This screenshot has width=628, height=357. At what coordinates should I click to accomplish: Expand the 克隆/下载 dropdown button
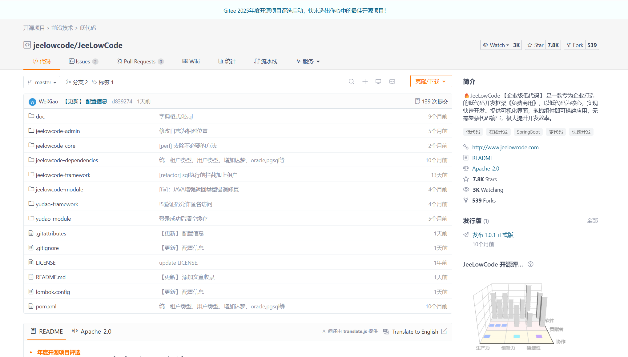coord(431,81)
